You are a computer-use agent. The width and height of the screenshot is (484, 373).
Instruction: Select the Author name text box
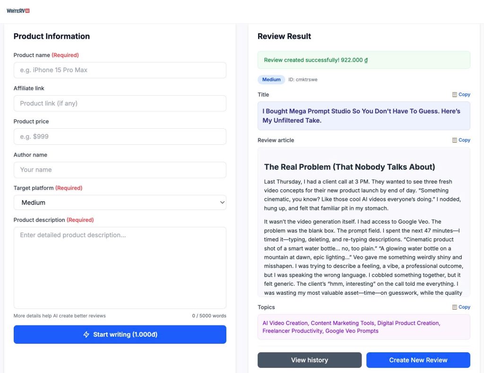120,170
